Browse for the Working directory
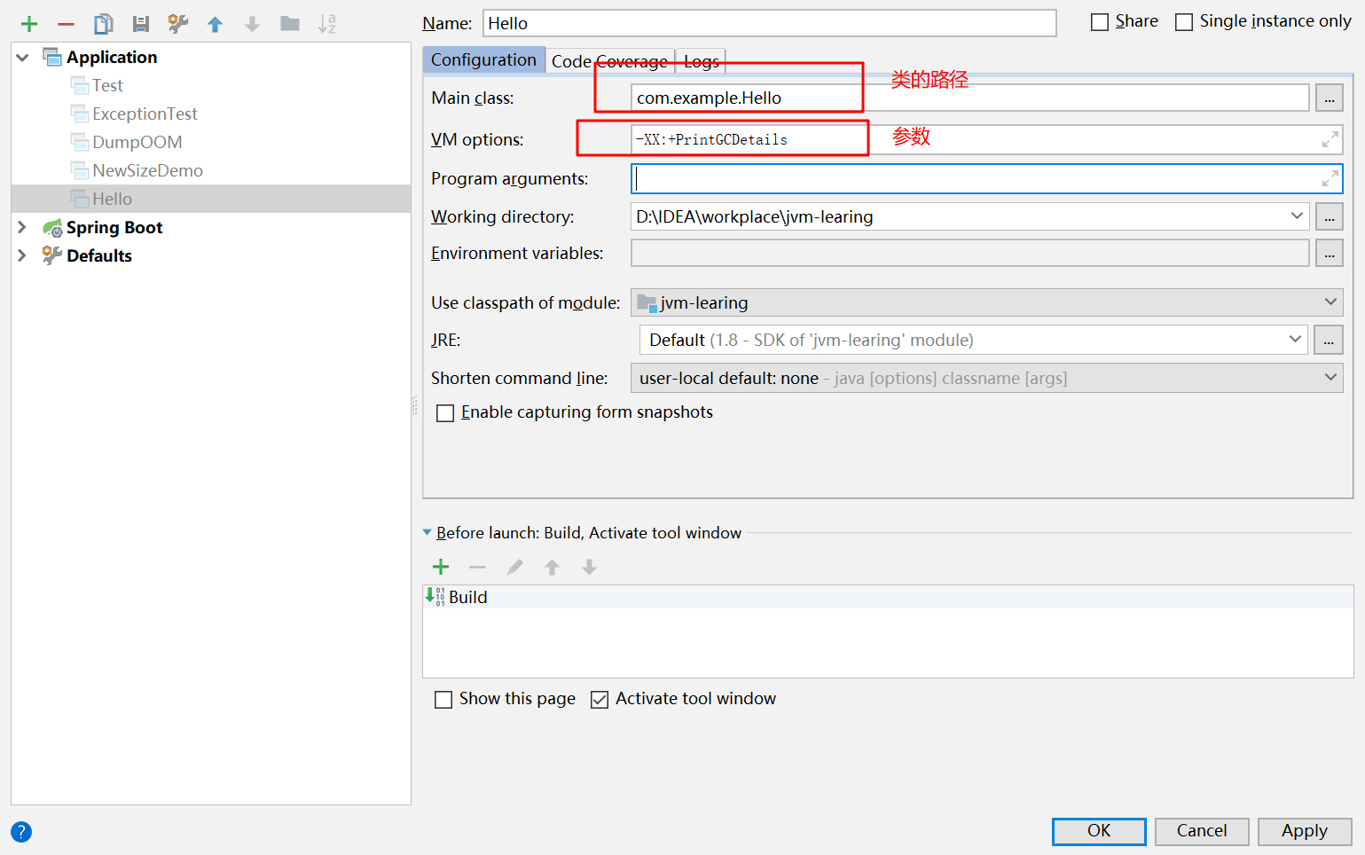 [1329, 216]
